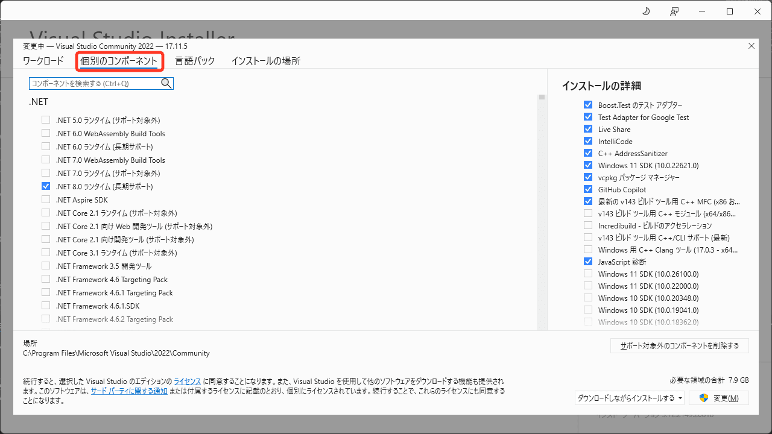This screenshot has width=772, height=434.
Task: Enable Incredibuild - ビルドのアクセラレーション
Action: click(588, 225)
